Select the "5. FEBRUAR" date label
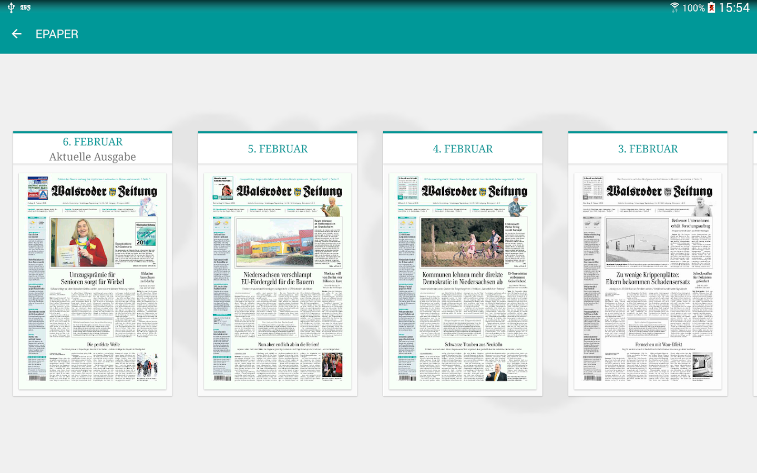The width and height of the screenshot is (757, 473). (x=278, y=149)
